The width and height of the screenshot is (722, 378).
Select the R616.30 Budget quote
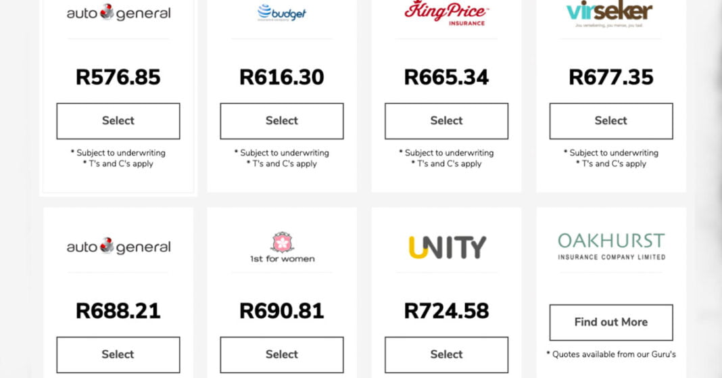[x=282, y=121]
